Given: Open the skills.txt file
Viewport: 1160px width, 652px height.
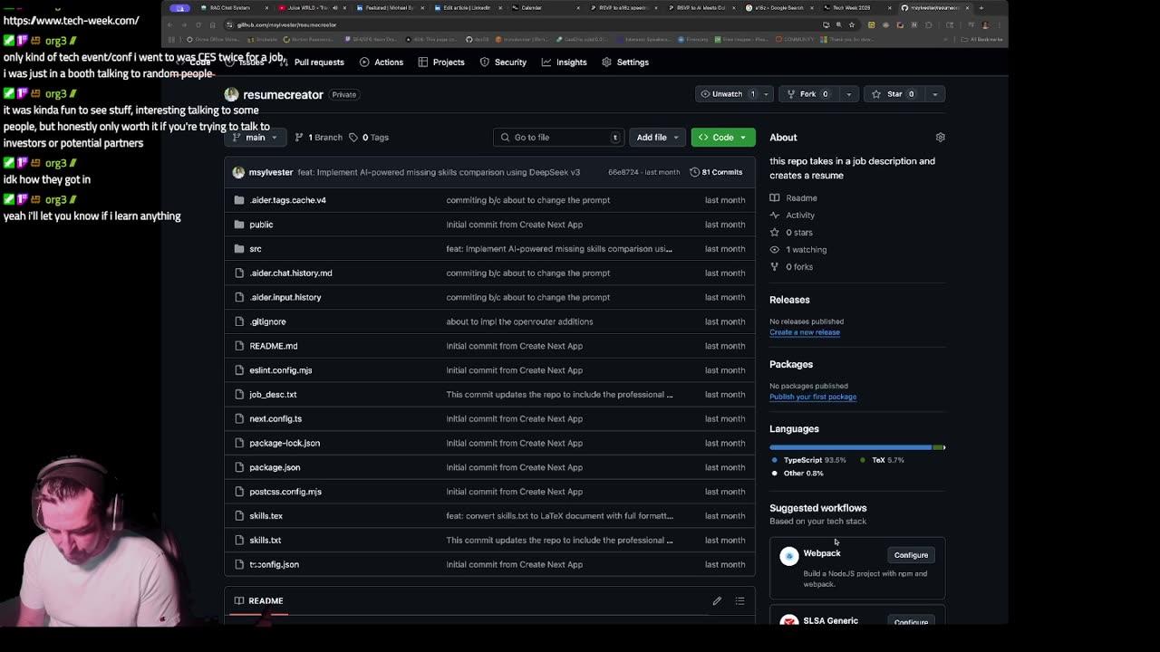Looking at the screenshot, I should click(266, 541).
